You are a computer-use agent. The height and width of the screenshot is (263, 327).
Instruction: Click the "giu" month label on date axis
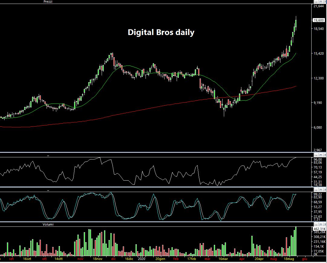point(305,259)
